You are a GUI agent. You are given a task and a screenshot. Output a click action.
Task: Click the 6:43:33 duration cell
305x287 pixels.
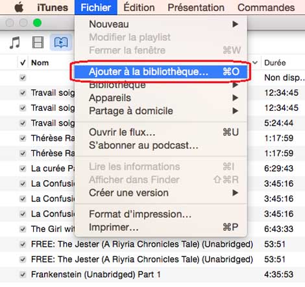(x=279, y=229)
